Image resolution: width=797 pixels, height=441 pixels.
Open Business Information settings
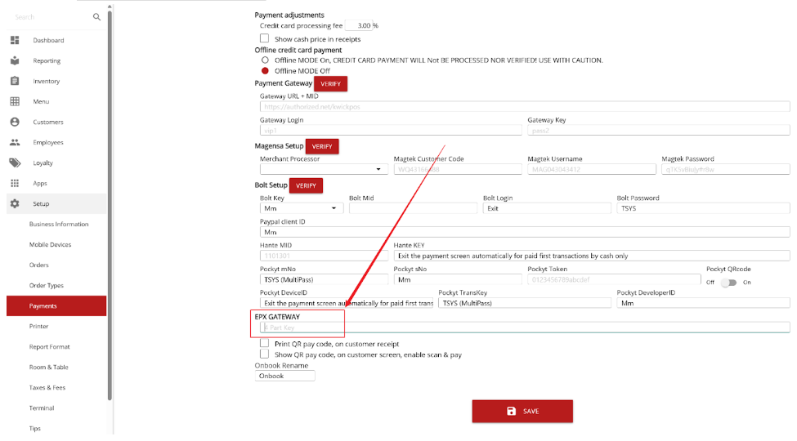[x=59, y=224]
